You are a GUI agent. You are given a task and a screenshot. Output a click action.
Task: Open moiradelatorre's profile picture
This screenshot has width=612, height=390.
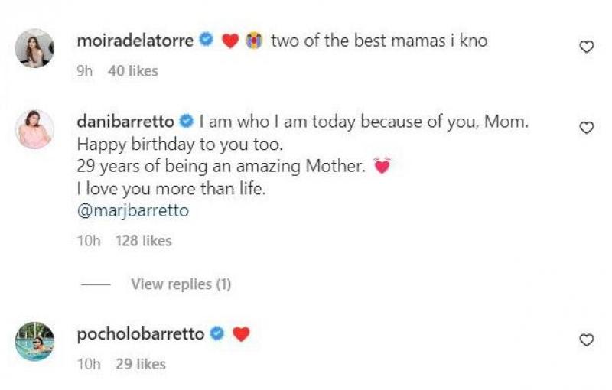click(34, 48)
